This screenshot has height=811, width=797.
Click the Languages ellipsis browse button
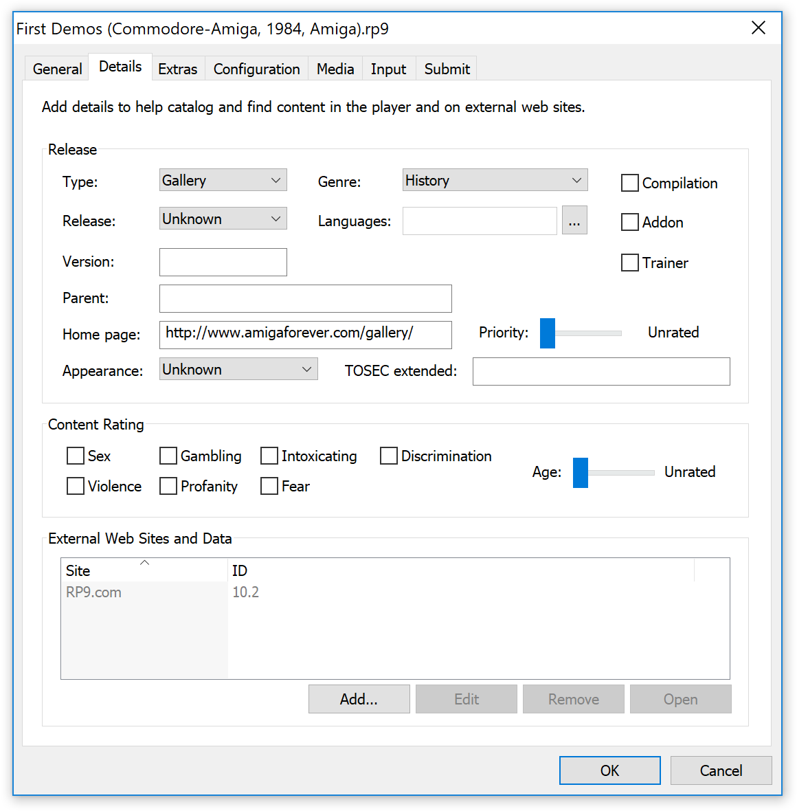pyautogui.click(x=574, y=221)
